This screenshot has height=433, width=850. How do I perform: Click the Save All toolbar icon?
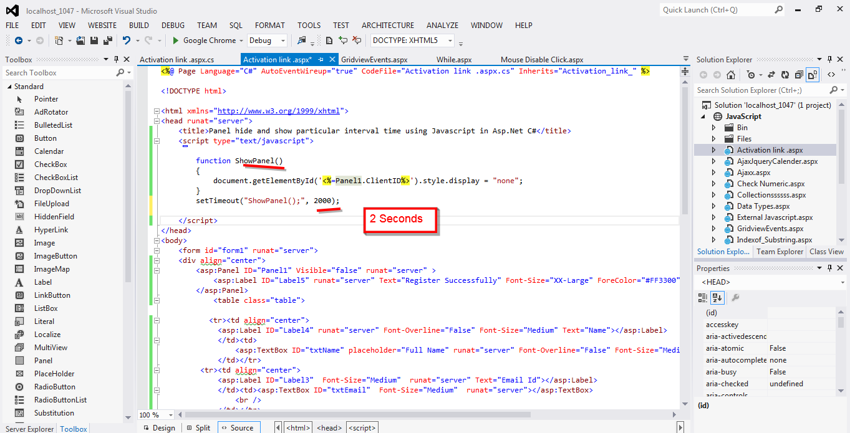pyautogui.click(x=107, y=40)
